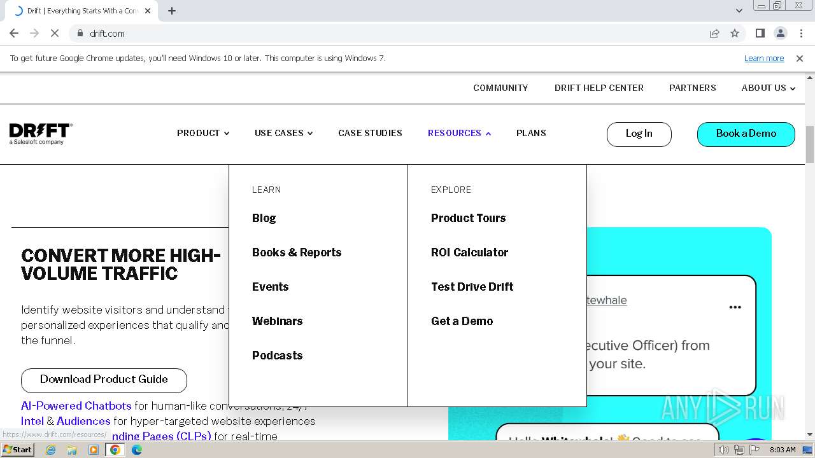
Task: Open PARTNERS page
Action: [692, 88]
